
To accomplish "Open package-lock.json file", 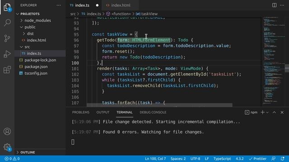I will tap(40, 60).
